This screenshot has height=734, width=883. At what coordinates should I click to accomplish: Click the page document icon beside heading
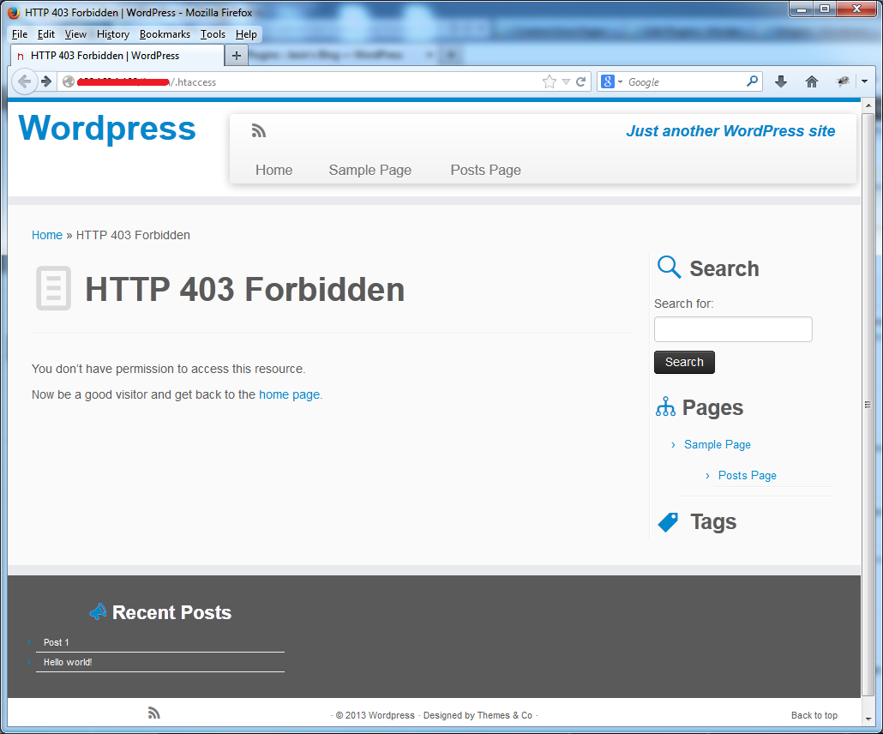[x=53, y=288]
